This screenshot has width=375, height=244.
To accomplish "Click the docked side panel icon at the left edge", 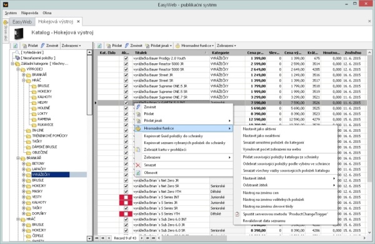I will click(x=6, y=23).
